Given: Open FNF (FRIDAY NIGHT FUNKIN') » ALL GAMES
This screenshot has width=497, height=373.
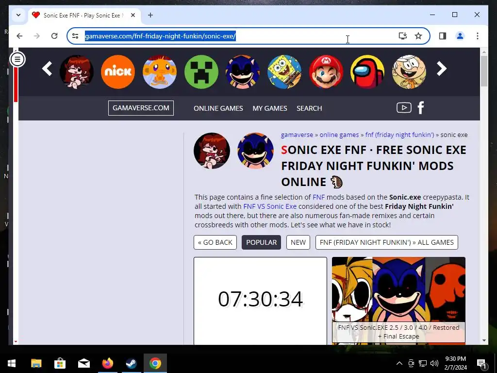Looking at the screenshot, I should tap(386, 242).
